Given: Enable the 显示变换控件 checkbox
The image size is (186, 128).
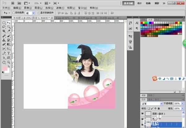Looking at the screenshot, I should coord(39,13).
